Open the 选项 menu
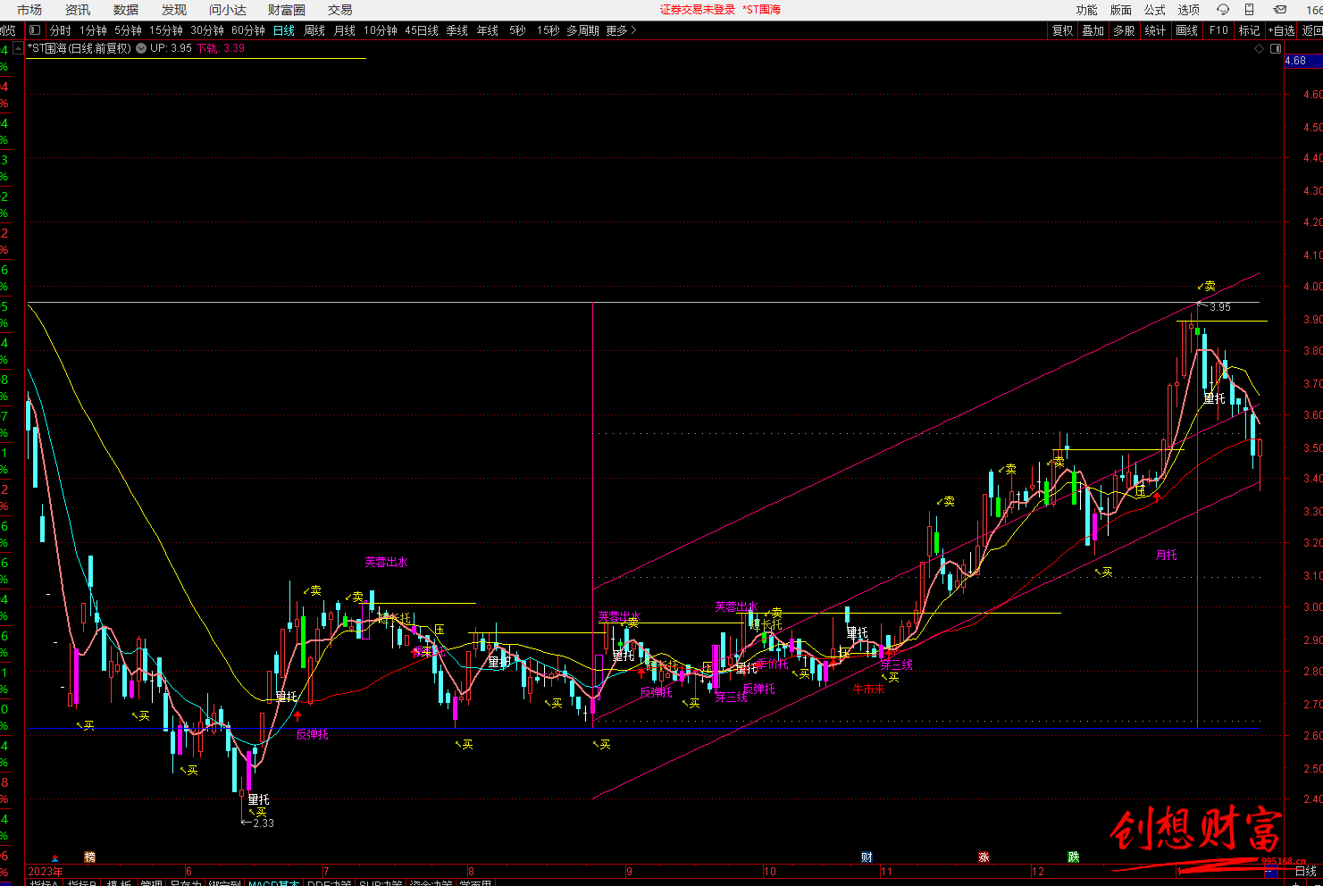The height and width of the screenshot is (886, 1323). [x=1189, y=10]
